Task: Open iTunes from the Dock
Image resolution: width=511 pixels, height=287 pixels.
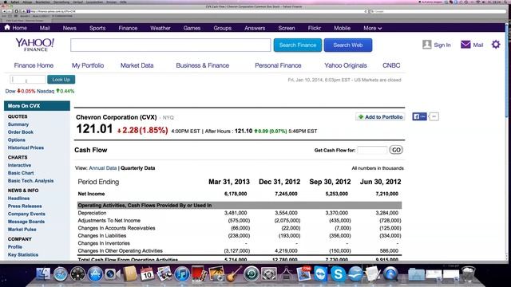Action: (182, 273)
